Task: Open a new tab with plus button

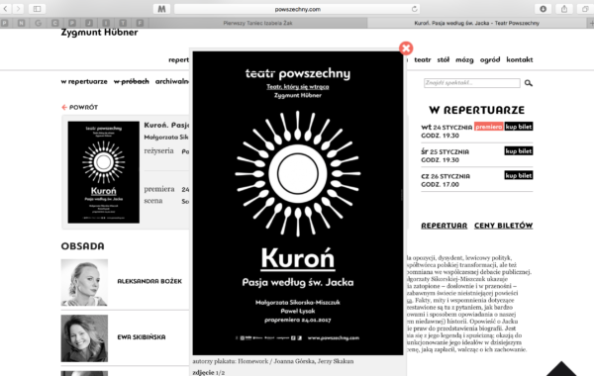Action: tap(591, 23)
